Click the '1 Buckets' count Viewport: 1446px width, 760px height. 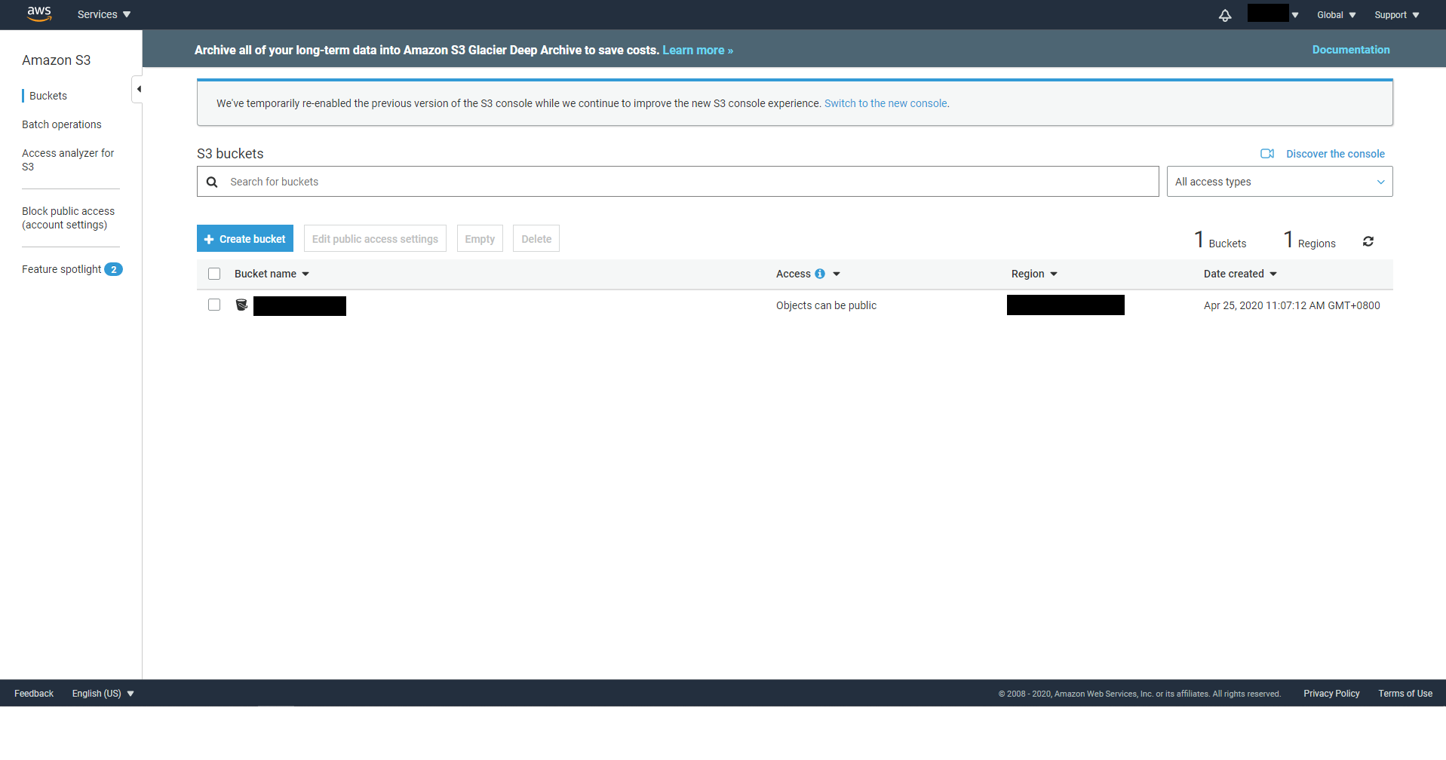[x=1220, y=241]
